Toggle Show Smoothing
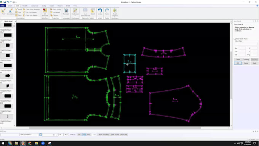Image resolution: width=259 pixels, height=146 pixels. tap(104, 135)
